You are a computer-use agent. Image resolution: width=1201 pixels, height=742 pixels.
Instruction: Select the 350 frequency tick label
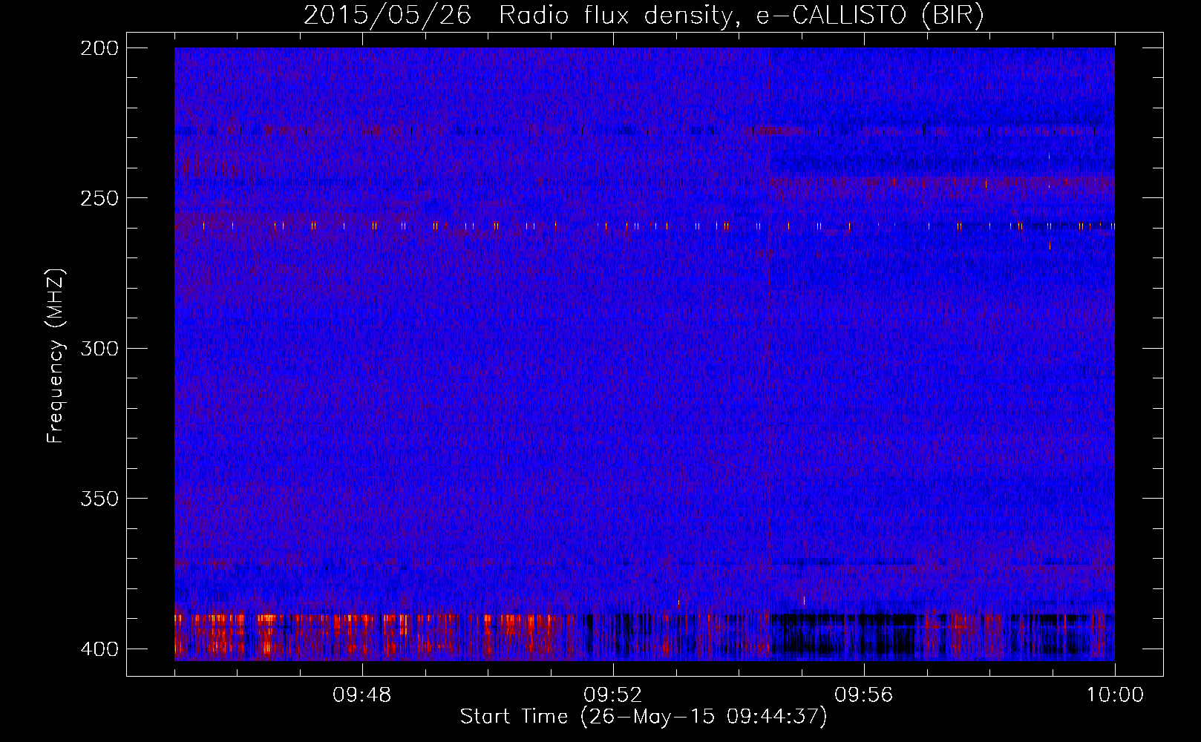(x=99, y=498)
